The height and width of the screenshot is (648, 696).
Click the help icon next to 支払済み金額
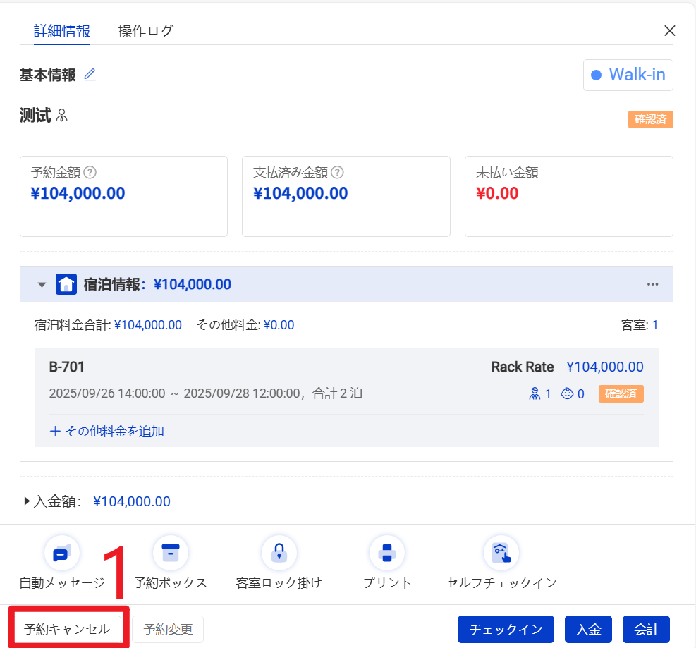coord(338,172)
